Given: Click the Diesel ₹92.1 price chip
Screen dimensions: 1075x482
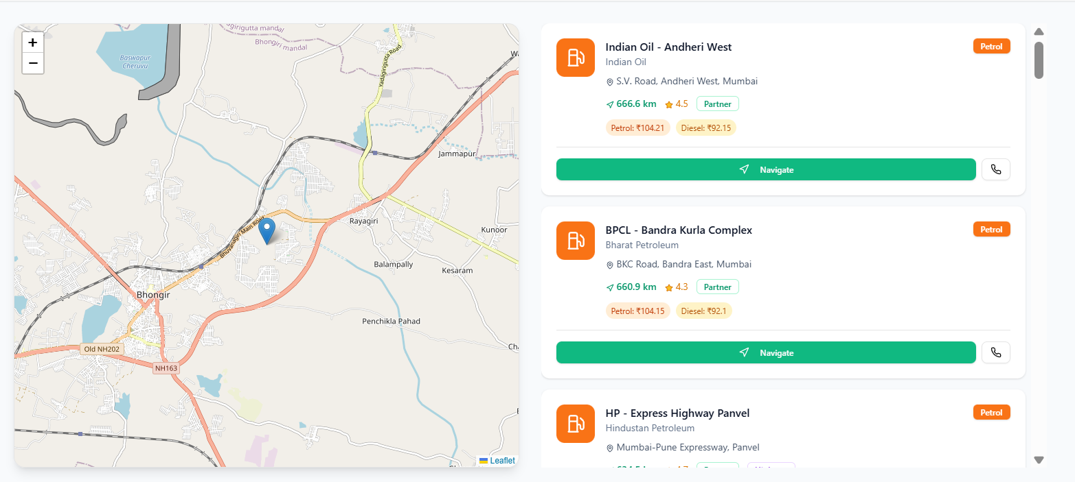Looking at the screenshot, I should (704, 311).
